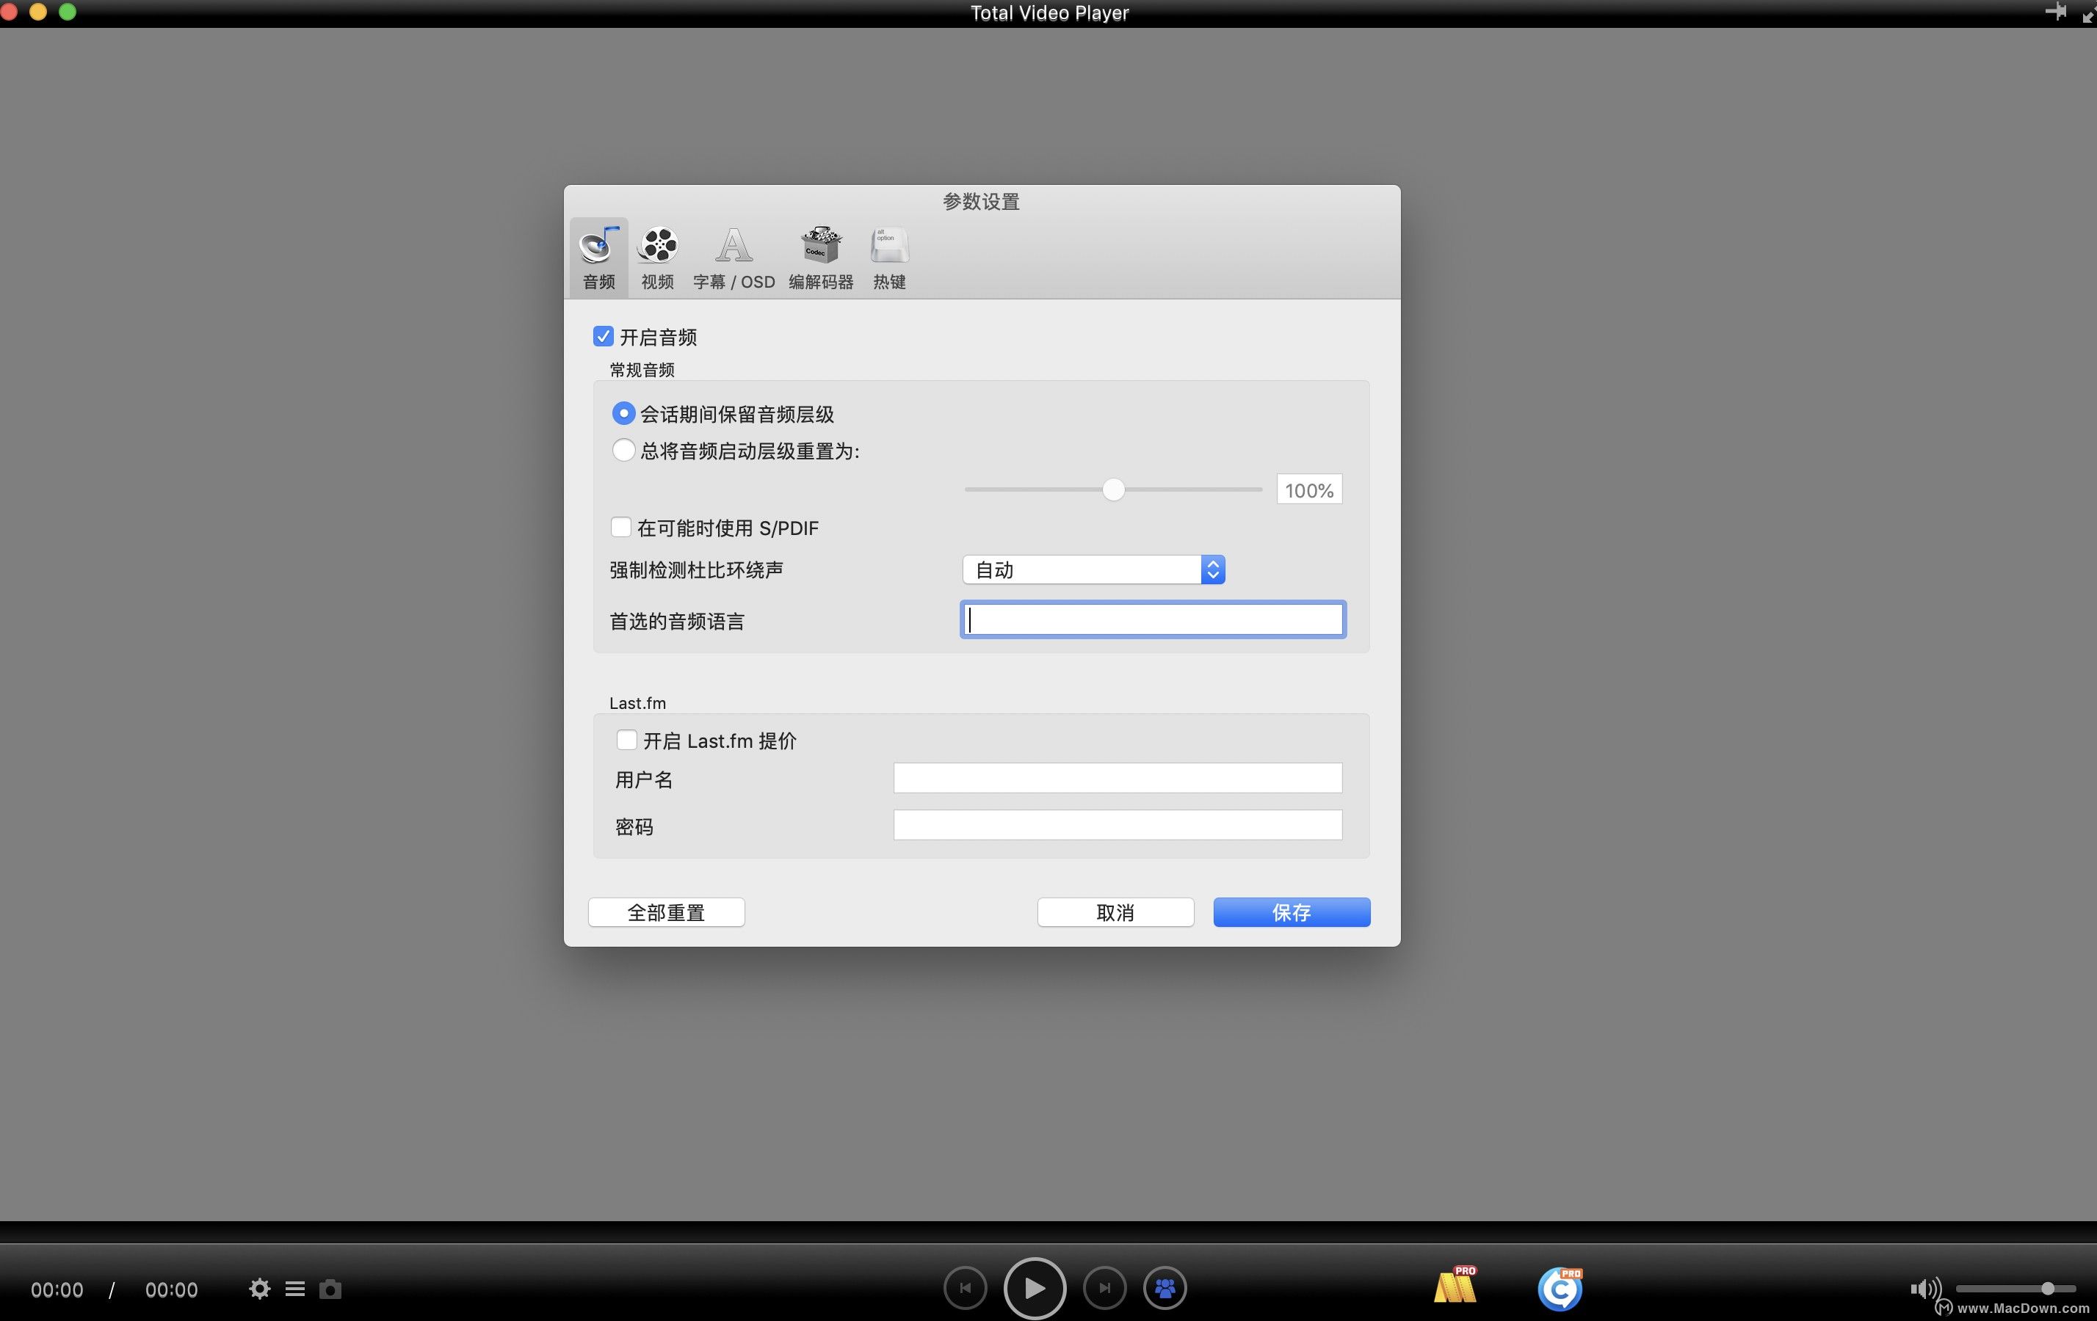Uncheck the 开启音频 checkbox
2097x1321 pixels.
pyautogui.click(x=603, y=336)
